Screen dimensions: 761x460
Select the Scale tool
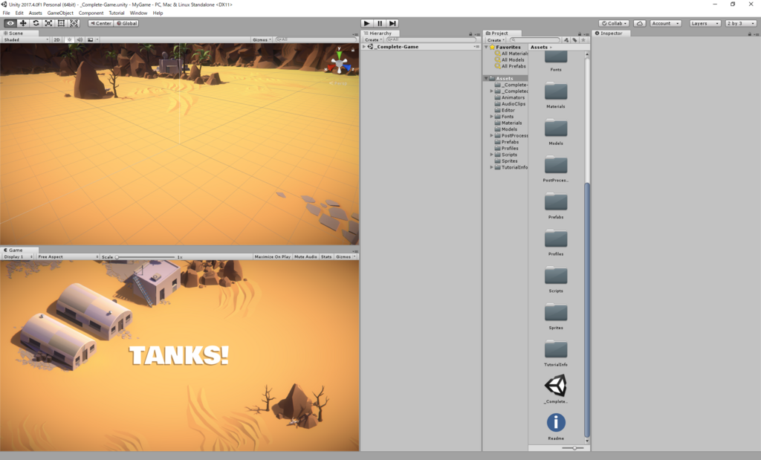point(48,23)
